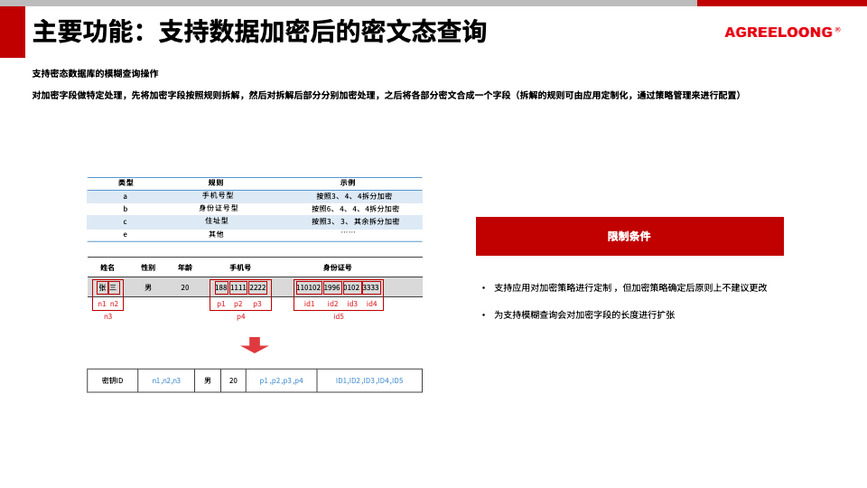Select the type cell 'b'
Screen dimensions: 867x488
pos(125,209)
